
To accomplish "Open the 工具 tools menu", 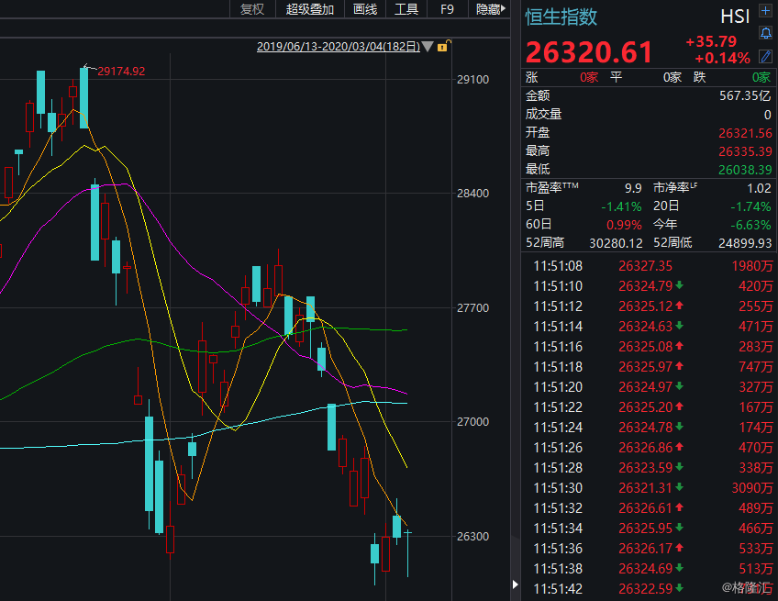I will tap(406, 9).
